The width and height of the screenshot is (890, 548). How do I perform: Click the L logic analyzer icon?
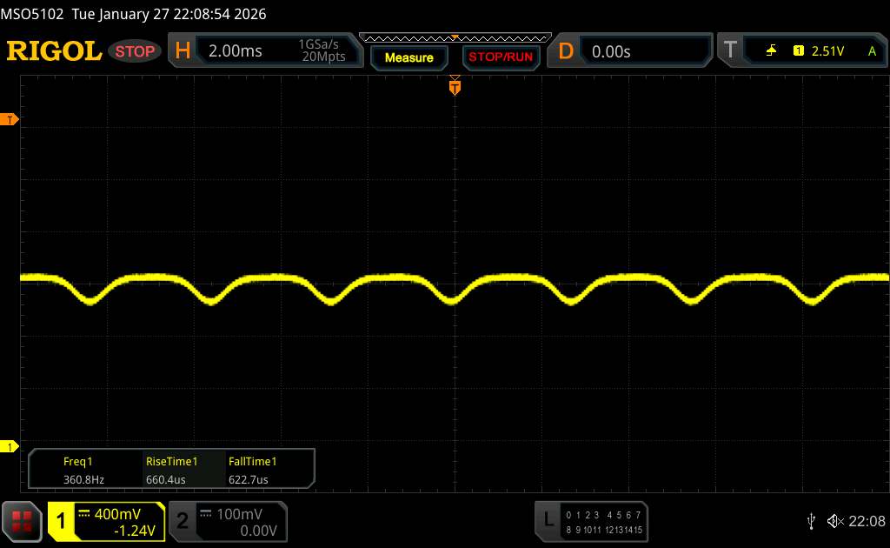[548, 519]
